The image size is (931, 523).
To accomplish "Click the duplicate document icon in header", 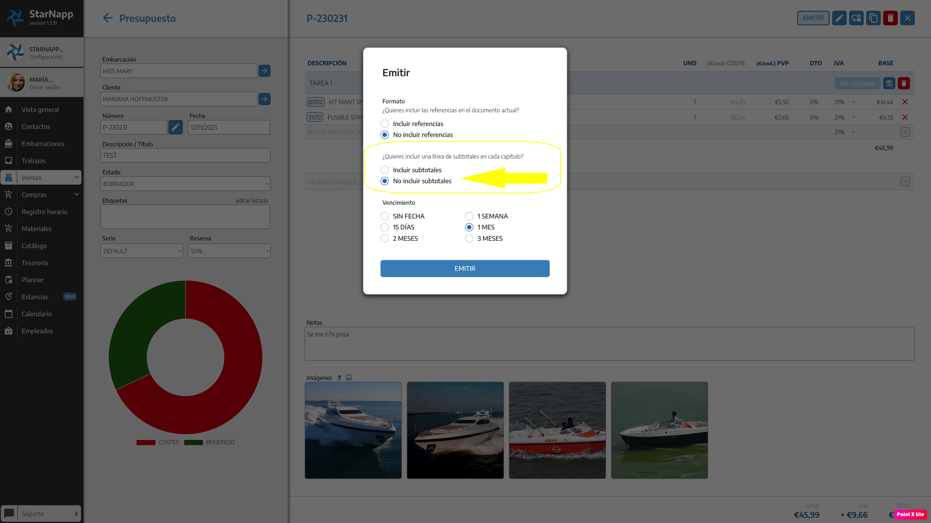I will click(x=873, y=18).
